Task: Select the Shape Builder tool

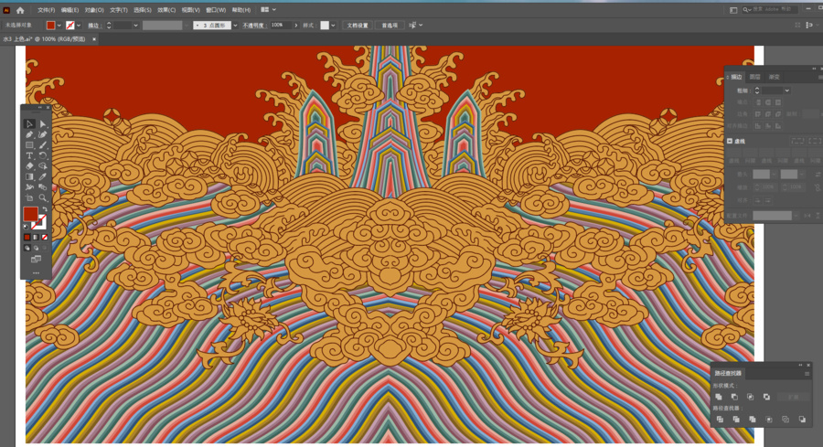Action: coord(42,165)
